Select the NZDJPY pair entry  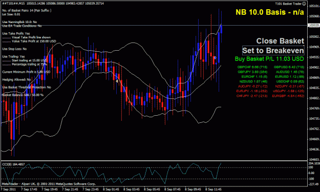[289, 87]
